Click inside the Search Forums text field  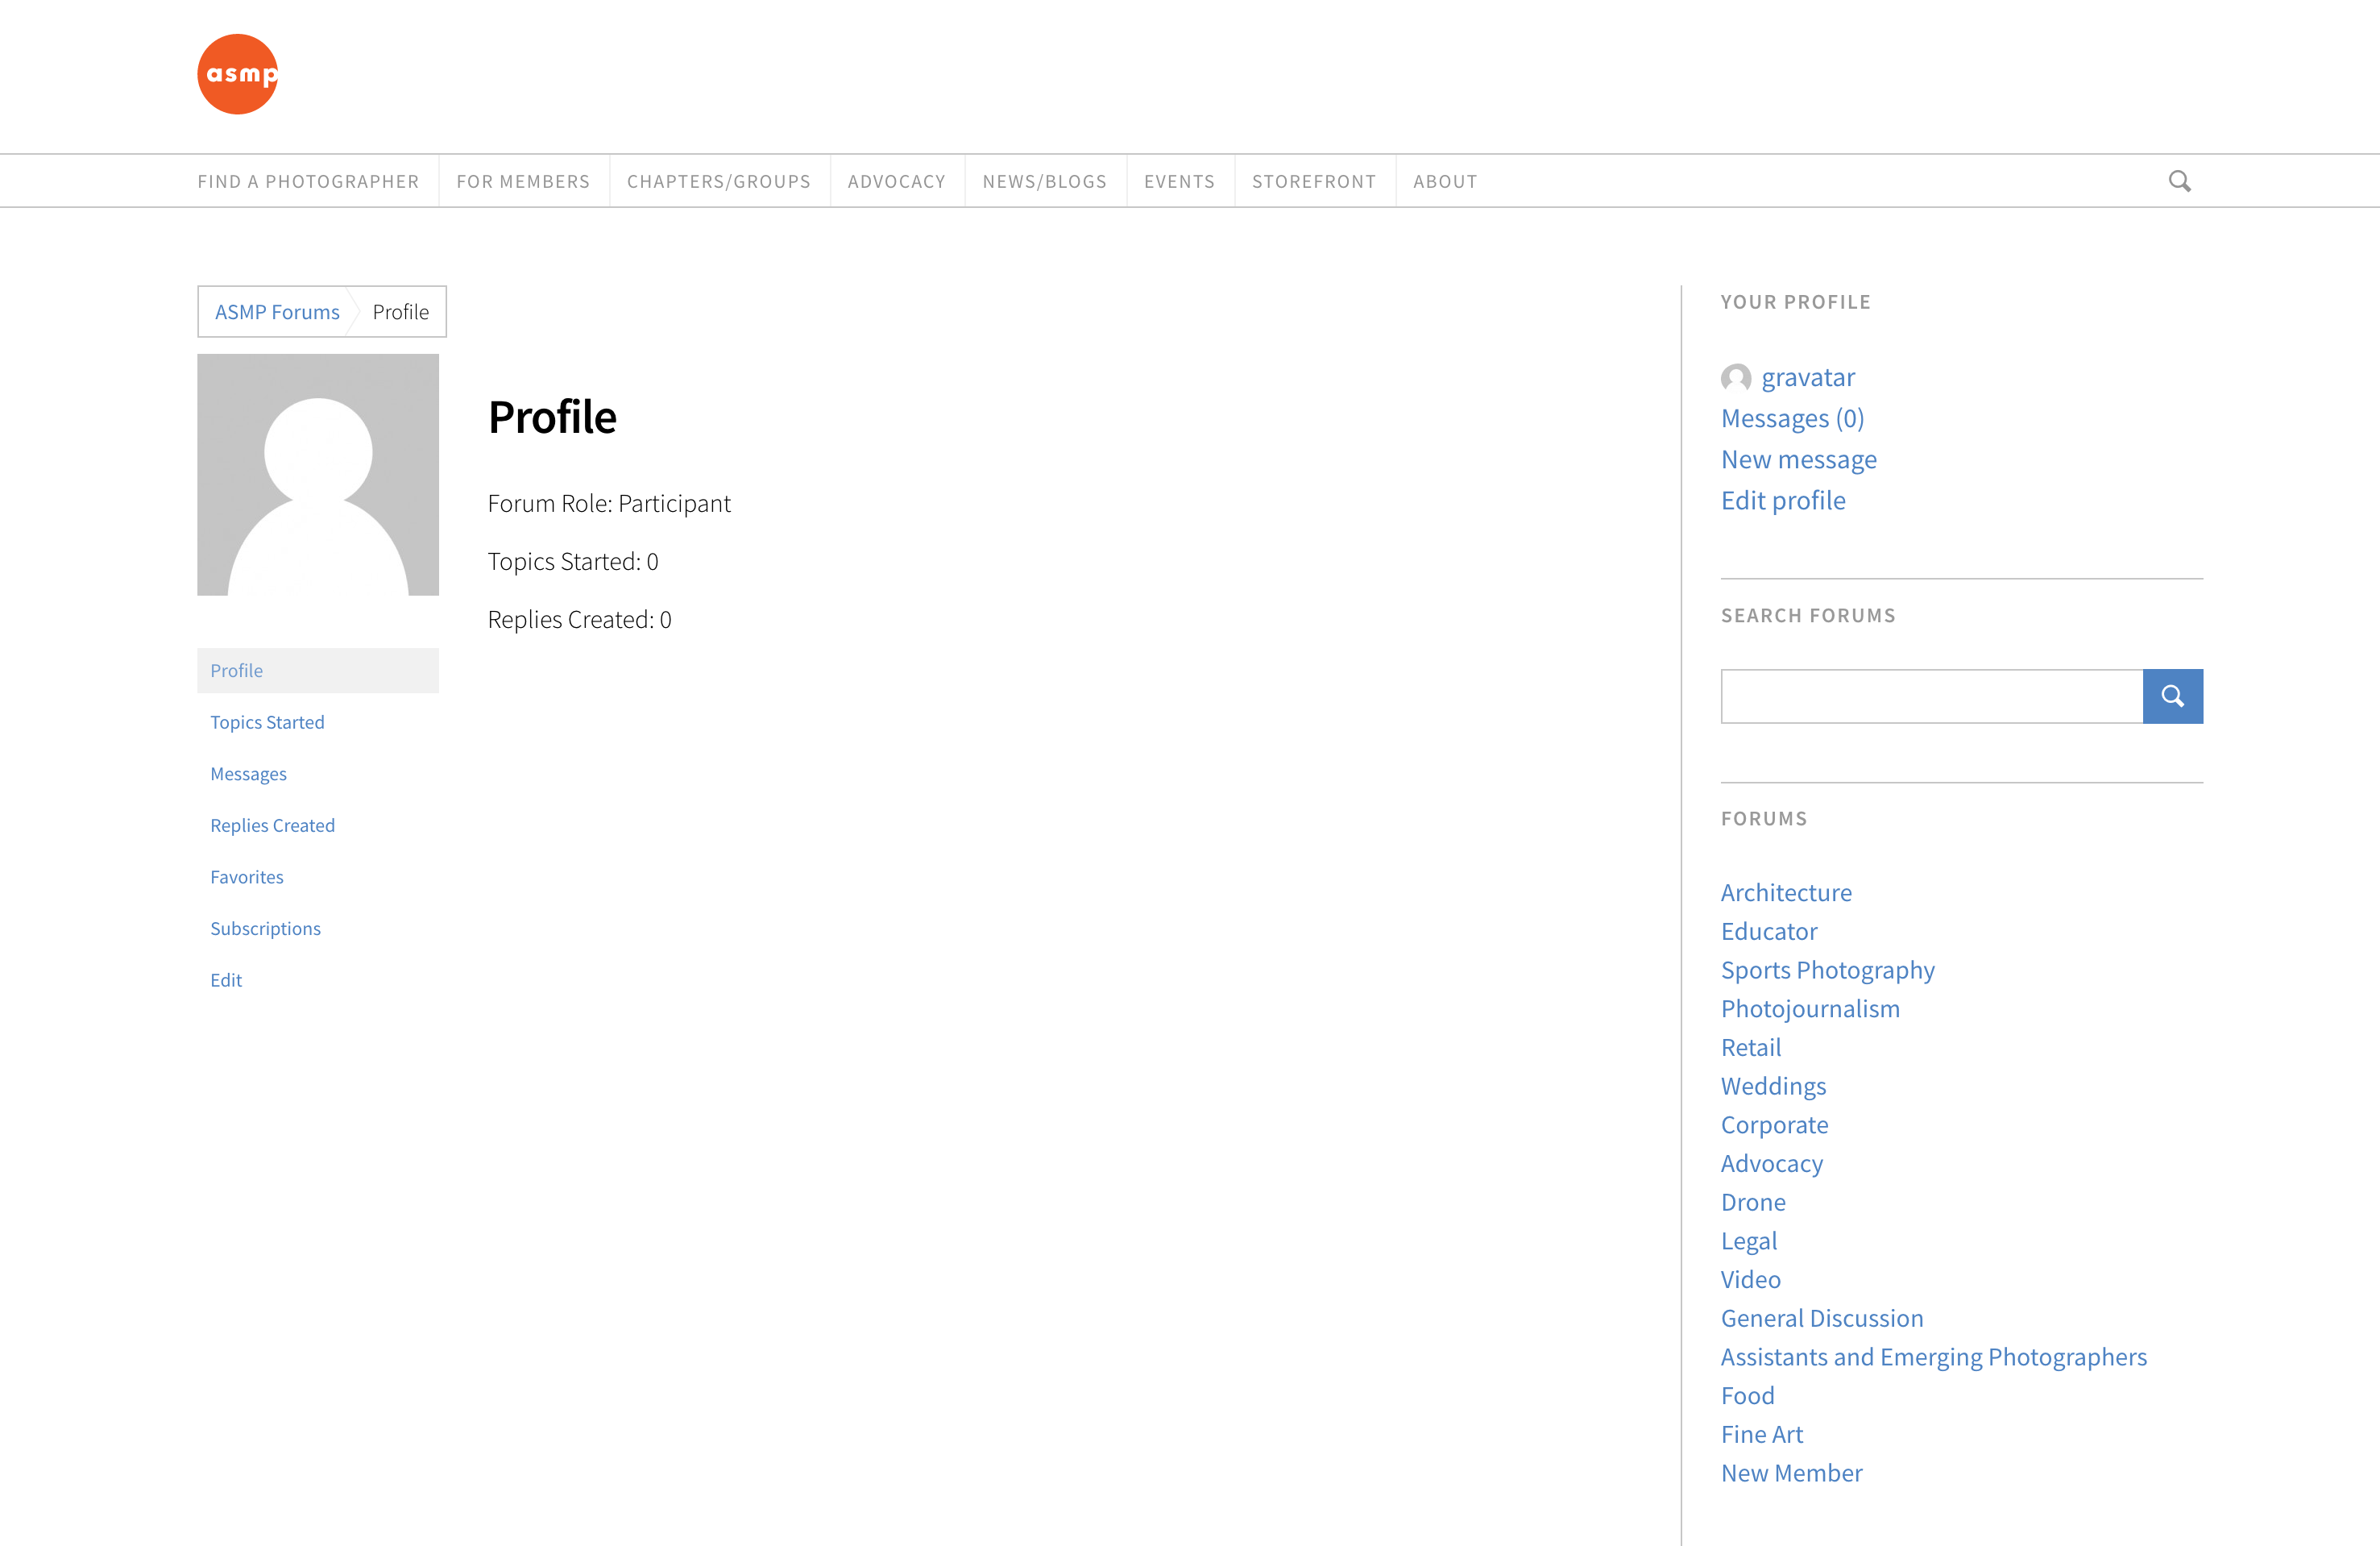(x=1931, y=696)
